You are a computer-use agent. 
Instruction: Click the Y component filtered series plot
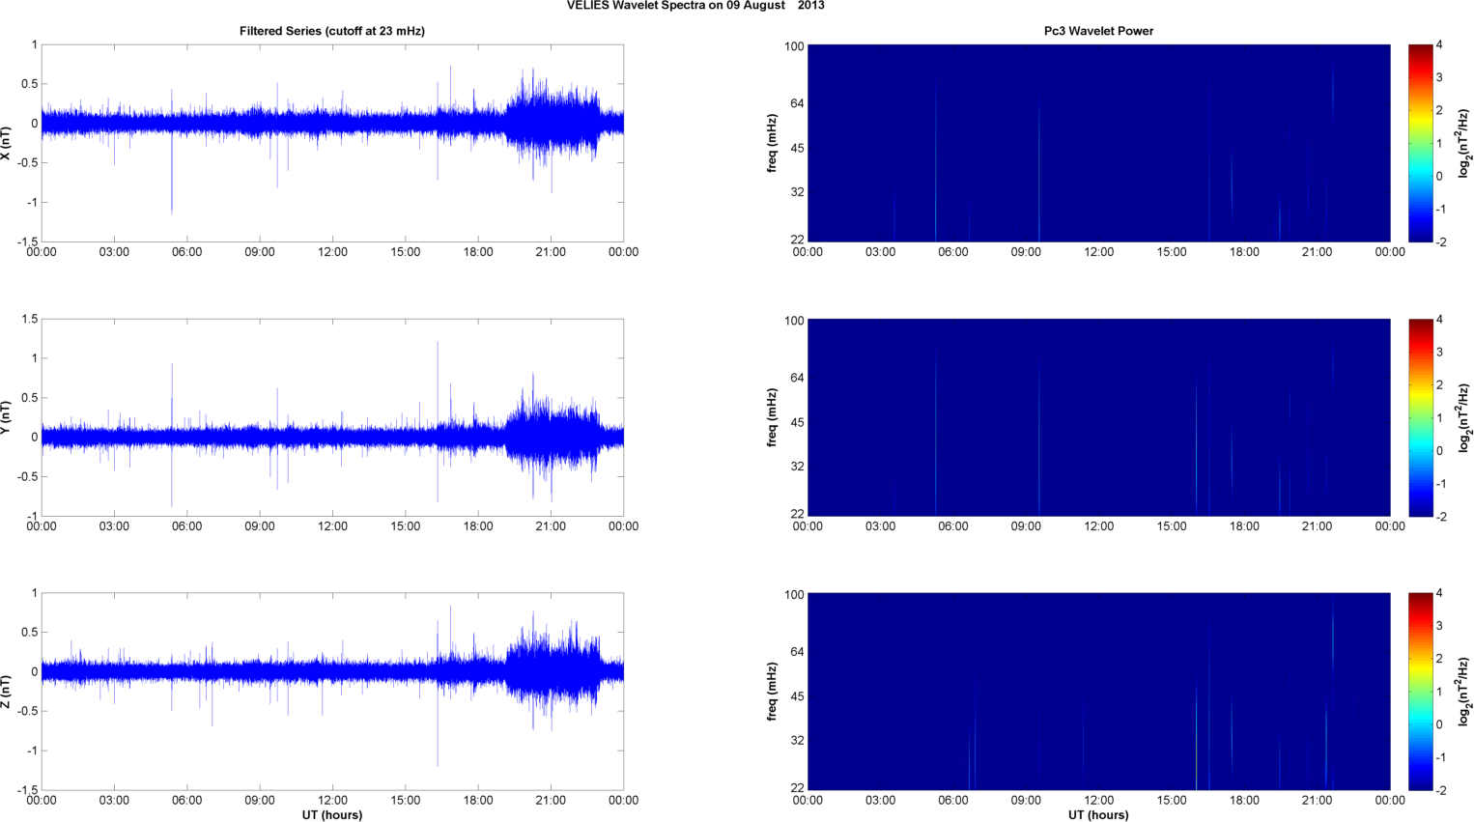332,417
